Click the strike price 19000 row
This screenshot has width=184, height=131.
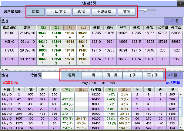89,114
